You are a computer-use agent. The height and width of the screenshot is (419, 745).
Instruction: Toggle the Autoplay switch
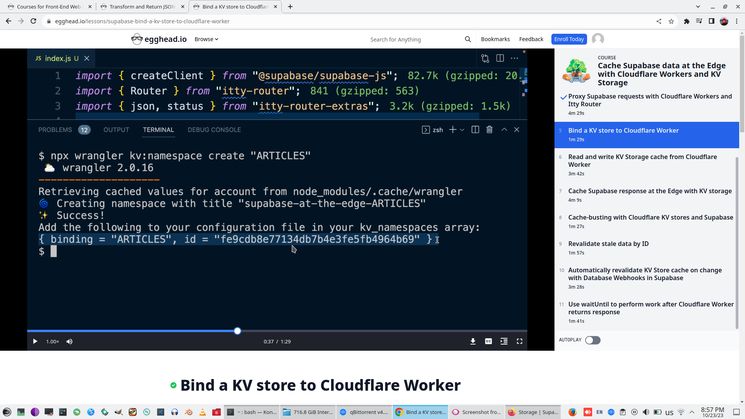click(x=593, y=340)
